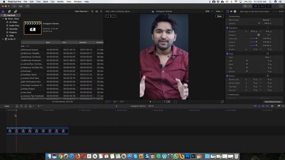Toggle the Browser layout button in toolbar
This screenshot has height=160, width=285.
[256, 6]
